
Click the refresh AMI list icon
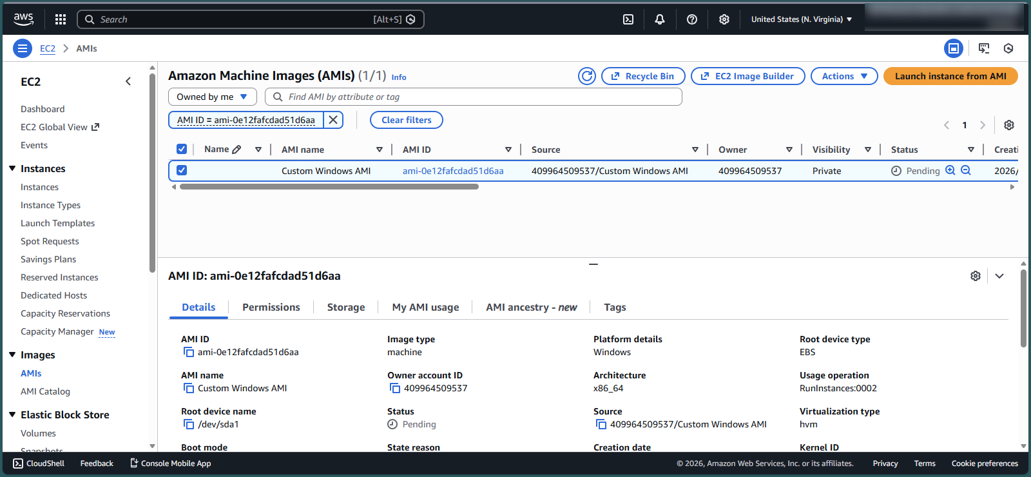(x=587, y=76)
